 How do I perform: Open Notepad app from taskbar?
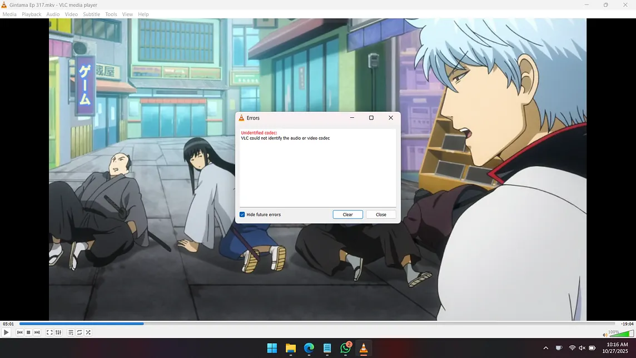click(327, 348)
